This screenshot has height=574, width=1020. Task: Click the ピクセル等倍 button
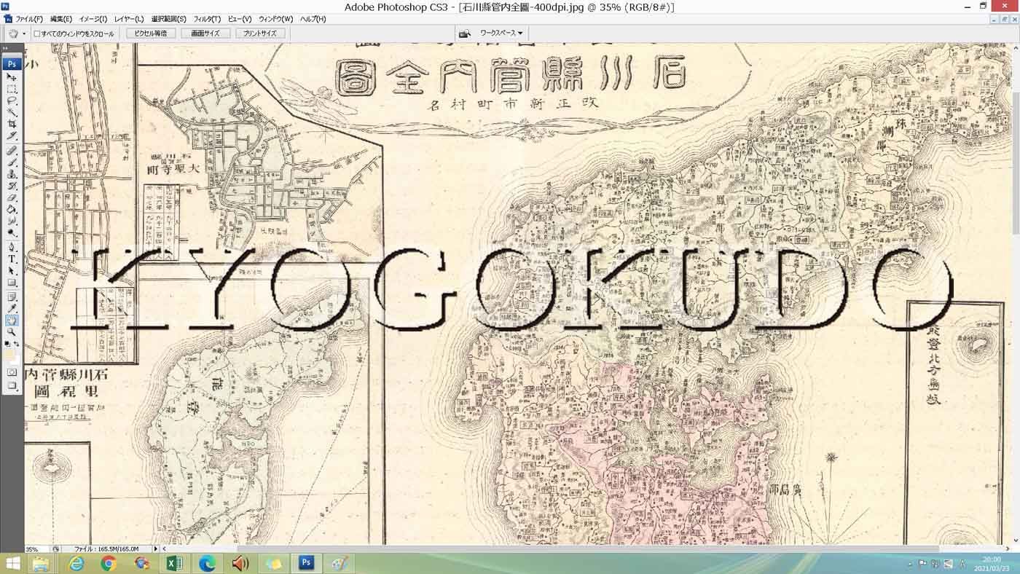coord(151,34)
